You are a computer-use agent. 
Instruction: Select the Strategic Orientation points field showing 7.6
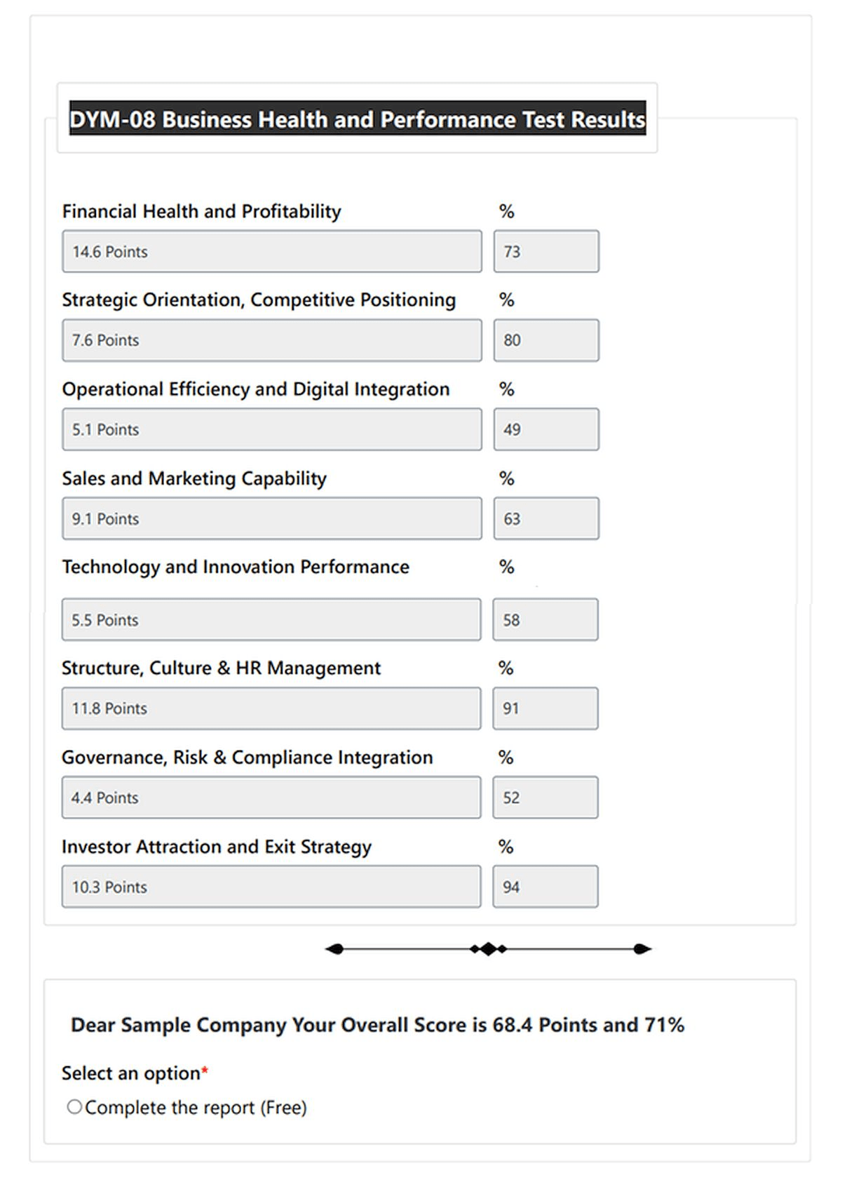[x=272, y=340]
